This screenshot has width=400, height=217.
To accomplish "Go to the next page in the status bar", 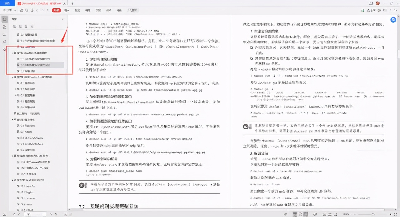I will point(51,214).
